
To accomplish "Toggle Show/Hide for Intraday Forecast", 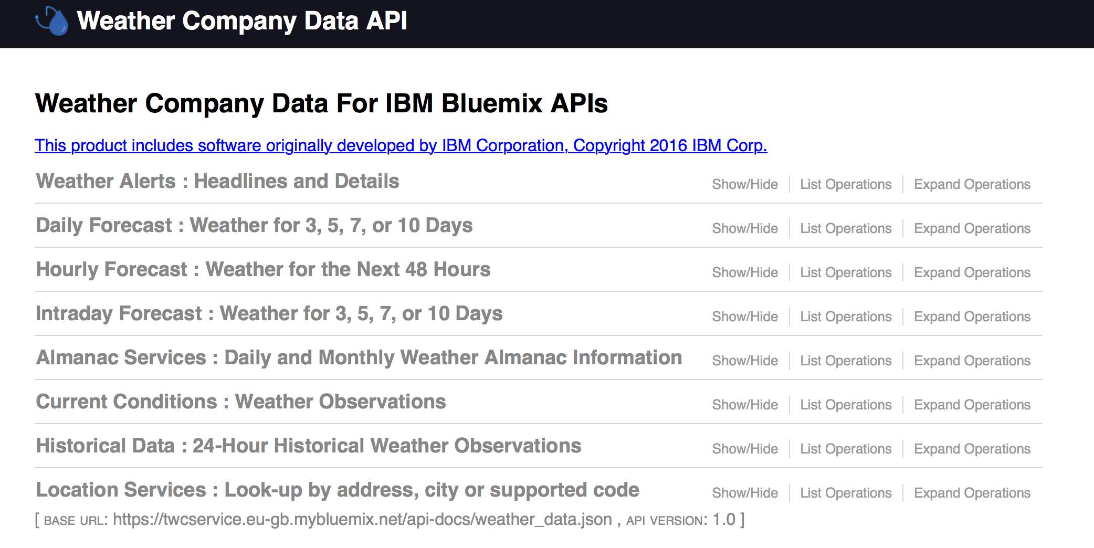I will click(745, 317).
